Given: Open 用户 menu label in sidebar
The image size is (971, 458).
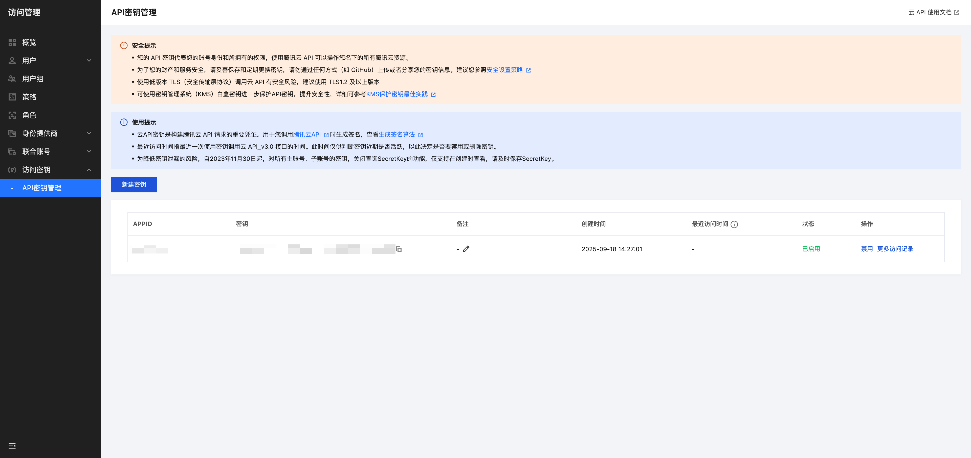Looking at the screenshot, I should (29, 61).
